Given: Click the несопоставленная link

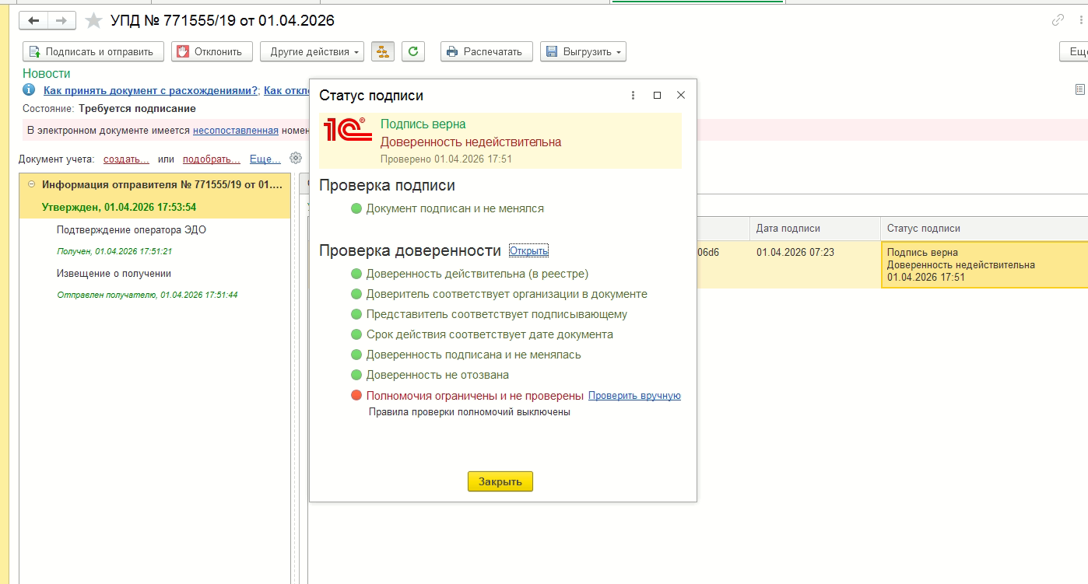Looking at the screenshot, I should (236, 131).
